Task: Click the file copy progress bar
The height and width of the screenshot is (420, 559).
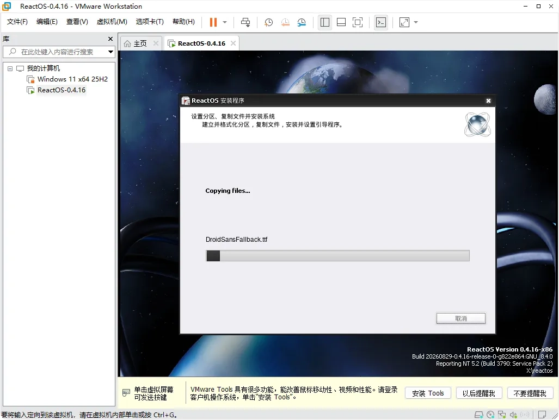Action: 337,255
